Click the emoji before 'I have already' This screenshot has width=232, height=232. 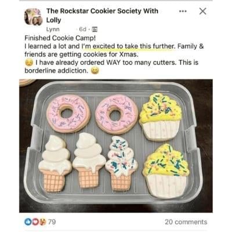[x=28, y=63]
